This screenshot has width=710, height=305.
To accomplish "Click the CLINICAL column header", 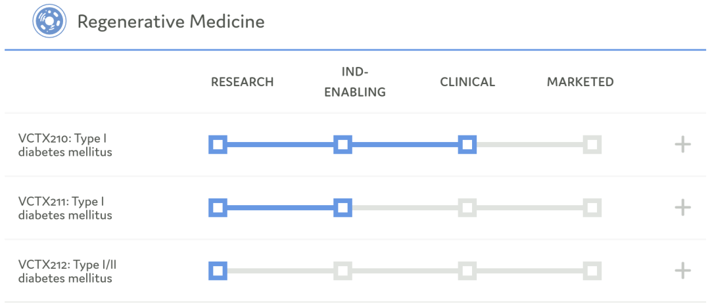I will 467,82.
